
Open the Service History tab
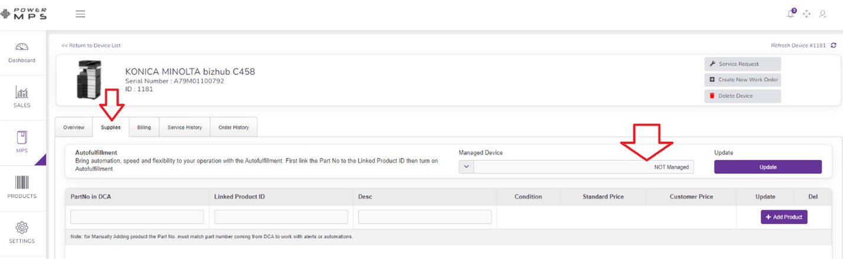[x=185, y=127]
